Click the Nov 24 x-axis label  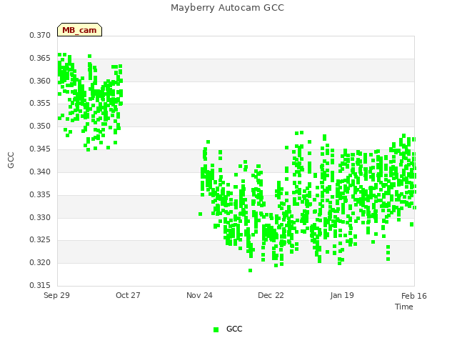point(199,295)
